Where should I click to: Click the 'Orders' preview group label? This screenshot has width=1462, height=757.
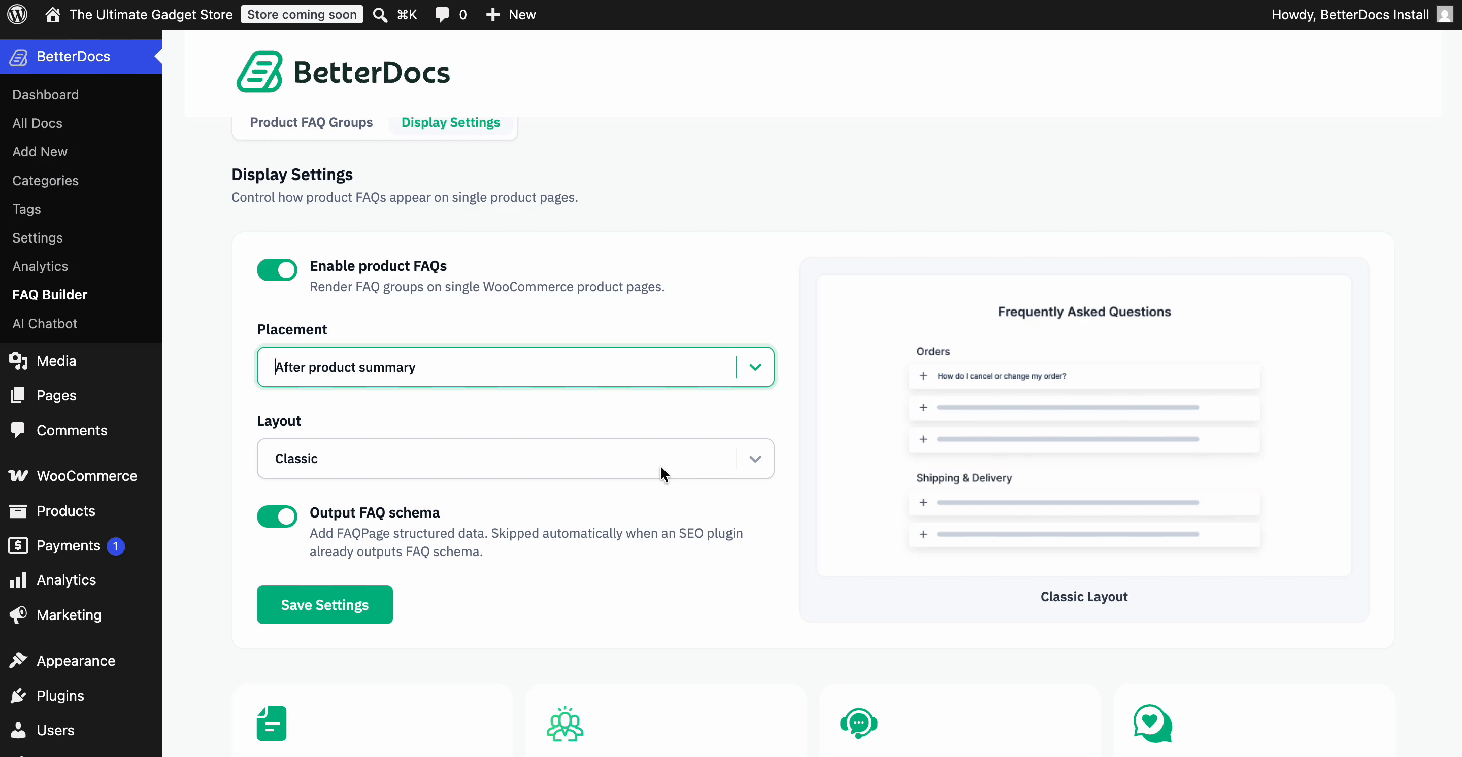pos(933,352)
